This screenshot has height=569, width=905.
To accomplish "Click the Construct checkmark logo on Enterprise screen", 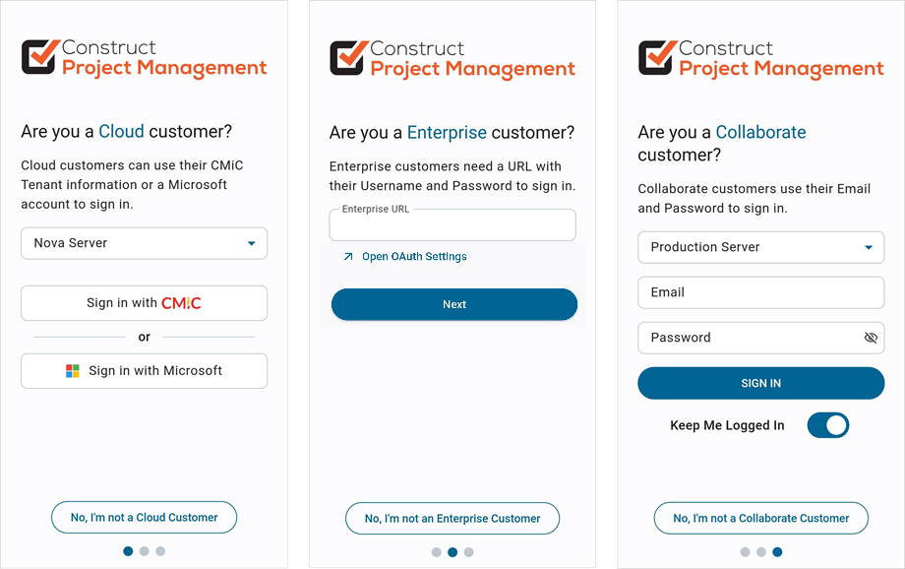I will coord(349,58).
